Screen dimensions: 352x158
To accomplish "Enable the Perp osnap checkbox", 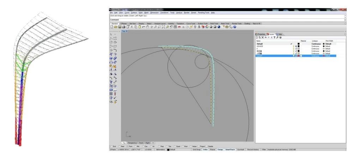I will point(159,146).
